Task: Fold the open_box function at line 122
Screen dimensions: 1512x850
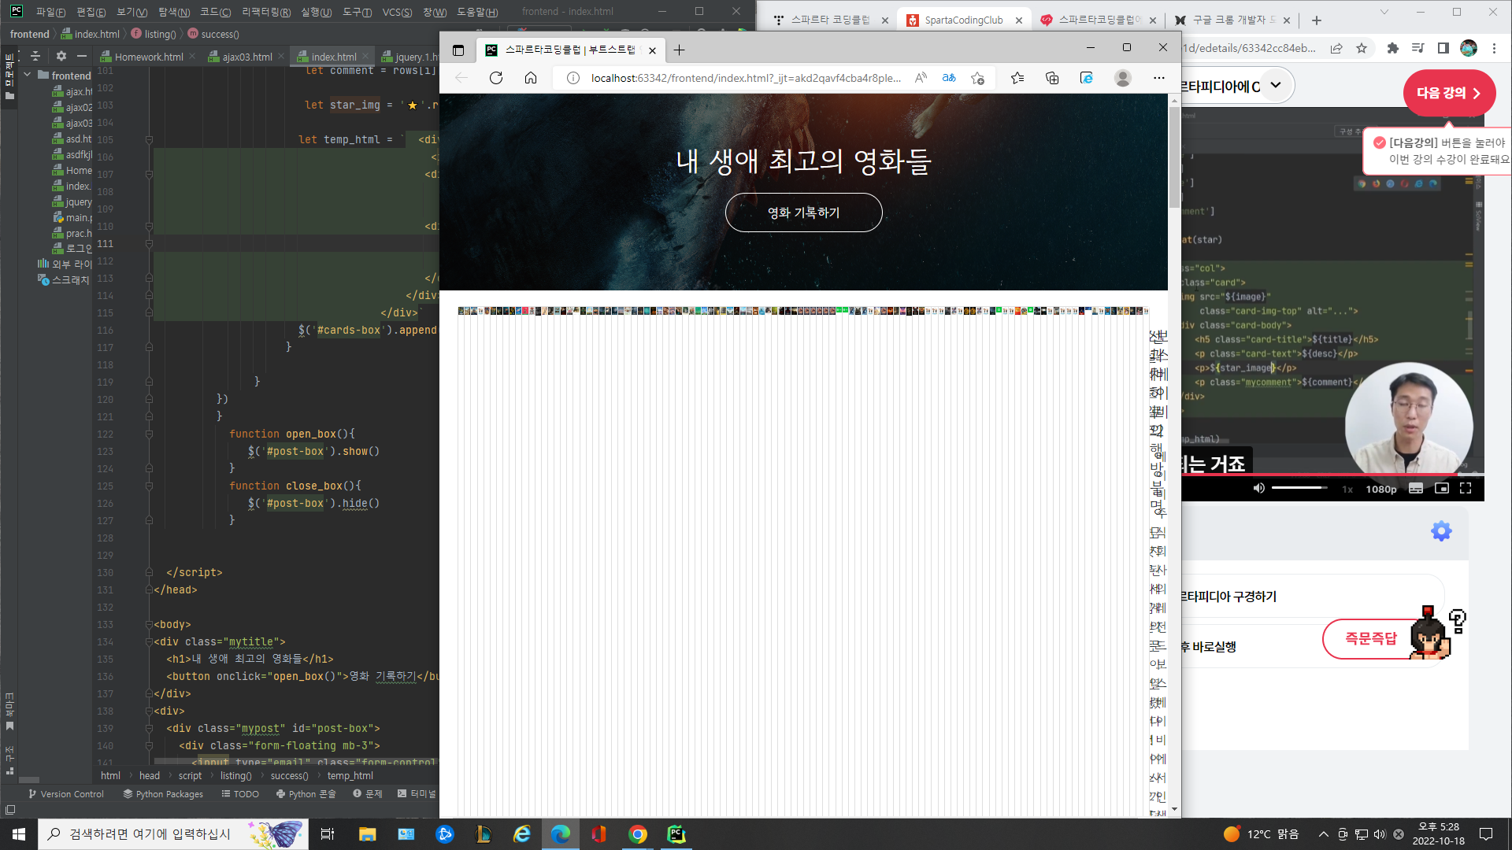Action: [x=149, y=434]
